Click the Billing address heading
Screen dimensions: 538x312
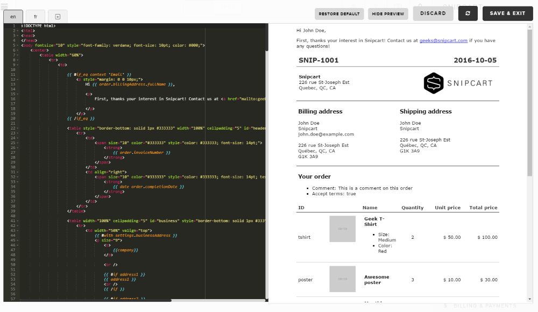point(320,111)
